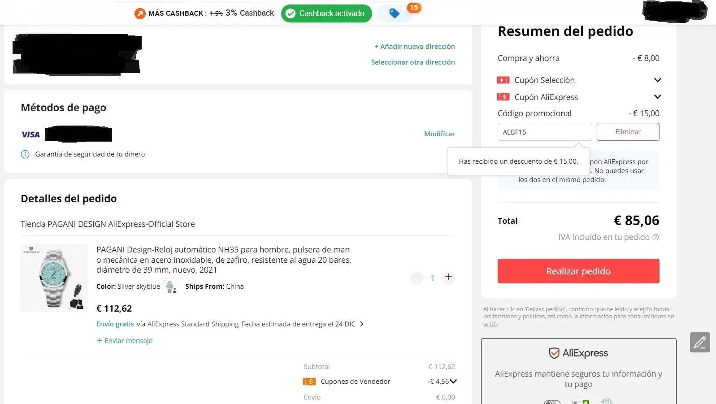The height and width of the screenshot is (404, 716).
Task: Click Enviar mensaje link
Action: tap(125, 341)
